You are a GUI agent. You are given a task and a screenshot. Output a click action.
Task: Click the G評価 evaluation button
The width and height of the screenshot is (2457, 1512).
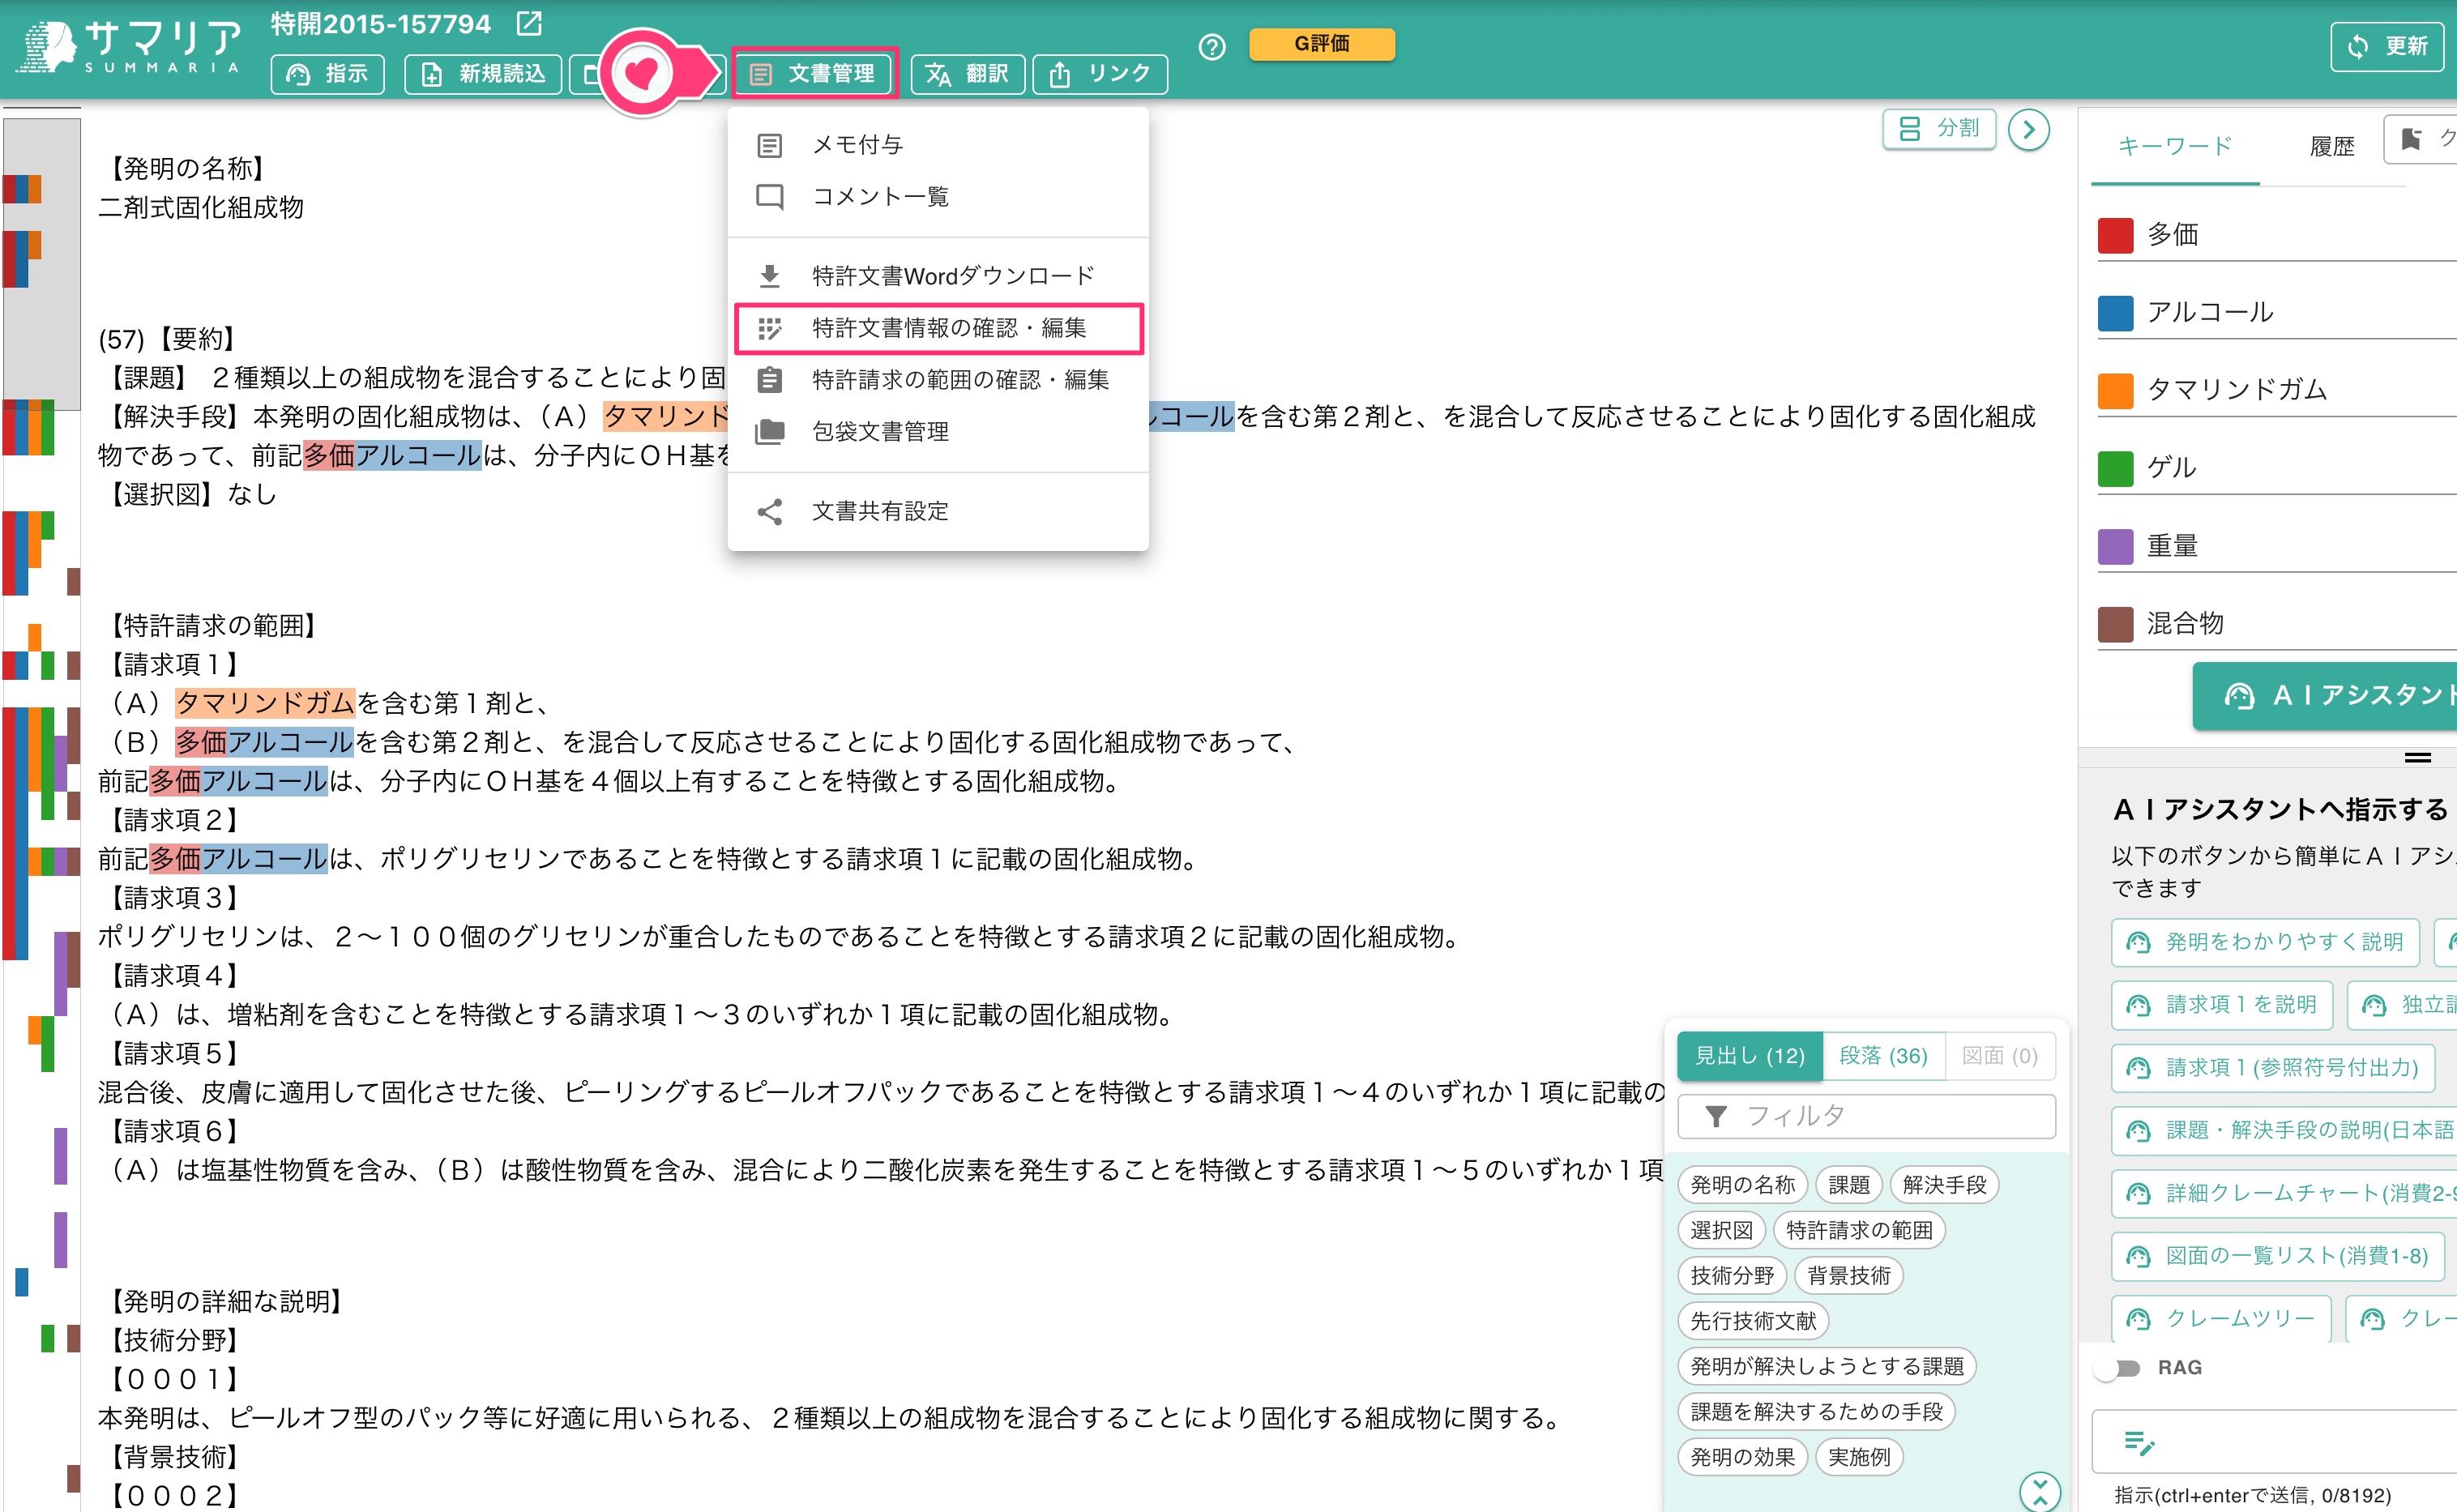point(1321,43)
